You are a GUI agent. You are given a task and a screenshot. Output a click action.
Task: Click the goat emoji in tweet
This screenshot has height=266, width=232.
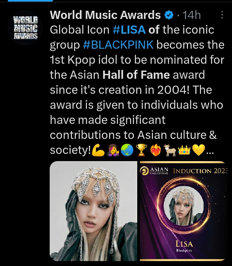[x=170, y=150]
